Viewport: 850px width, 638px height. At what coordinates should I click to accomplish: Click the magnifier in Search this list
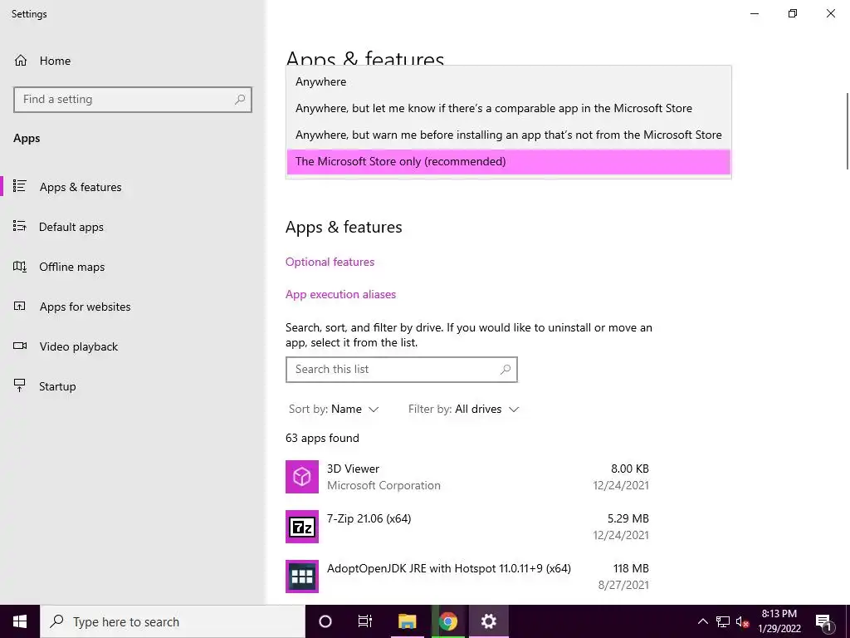tap(506, 370)
